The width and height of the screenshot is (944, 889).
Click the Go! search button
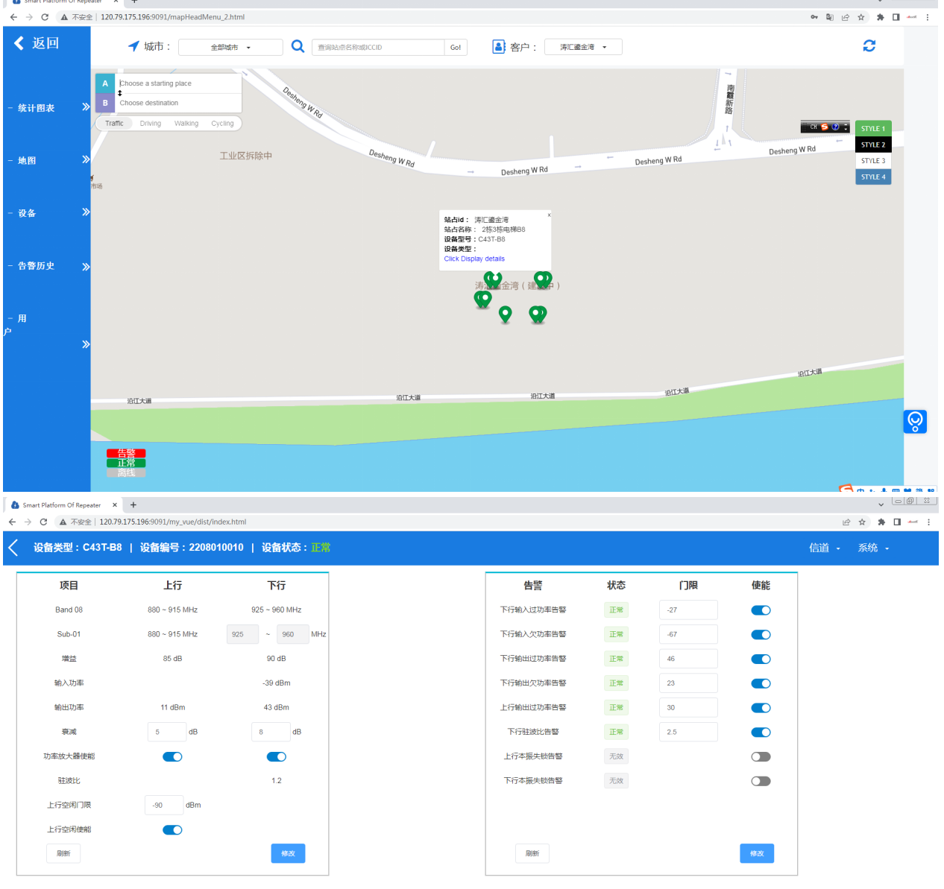(x=455, y=48)
